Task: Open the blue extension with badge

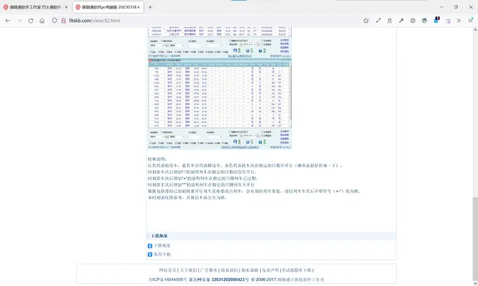Action: [x=436, y=20]
